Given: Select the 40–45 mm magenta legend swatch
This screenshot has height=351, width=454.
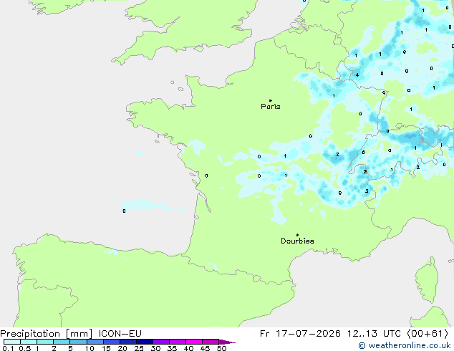Looking at the screenshot, I should point(194,342).
